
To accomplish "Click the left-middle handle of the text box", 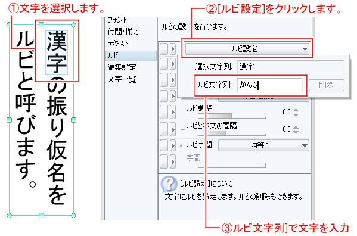I will coord(10,120).
